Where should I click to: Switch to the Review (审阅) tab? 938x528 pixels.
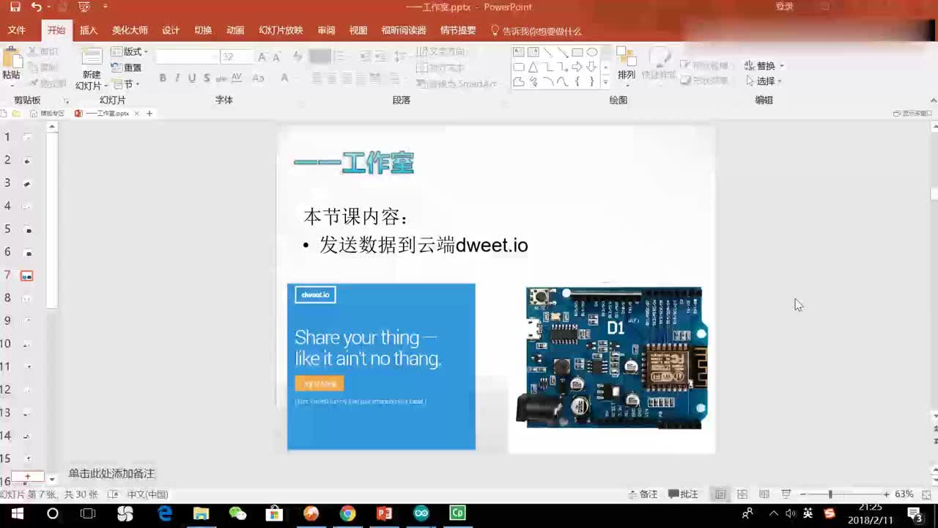coord(326,31)
